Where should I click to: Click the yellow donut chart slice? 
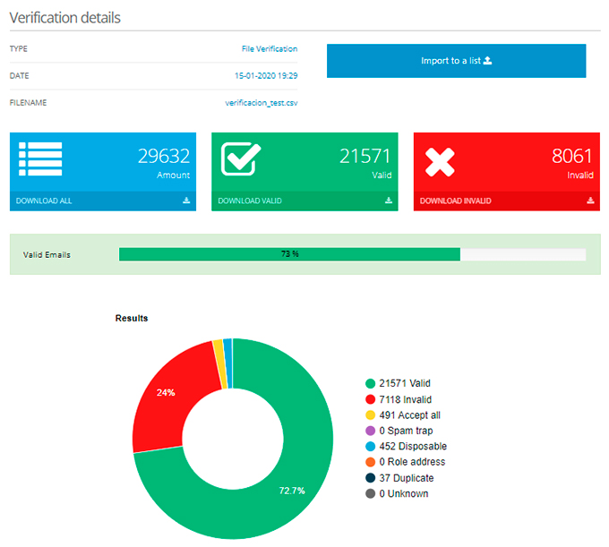(219, 363)
